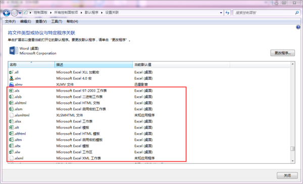Select the .xltx file icon
The height and width of the screenshot is (184, 303).
click(12, 146)
